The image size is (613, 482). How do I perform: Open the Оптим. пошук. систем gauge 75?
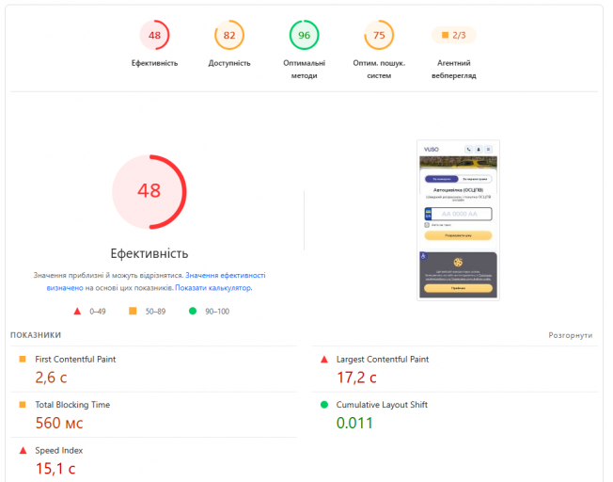(379, 35)
